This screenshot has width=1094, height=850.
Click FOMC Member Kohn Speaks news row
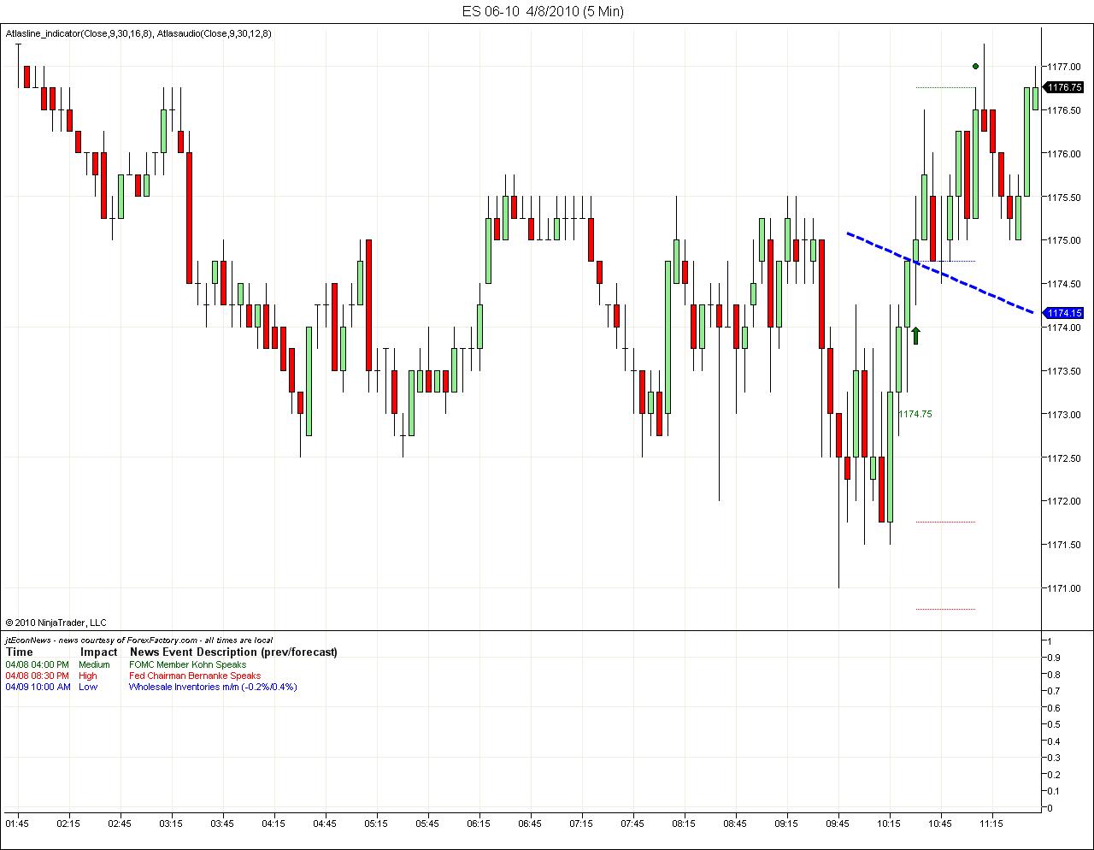point(187,664)
